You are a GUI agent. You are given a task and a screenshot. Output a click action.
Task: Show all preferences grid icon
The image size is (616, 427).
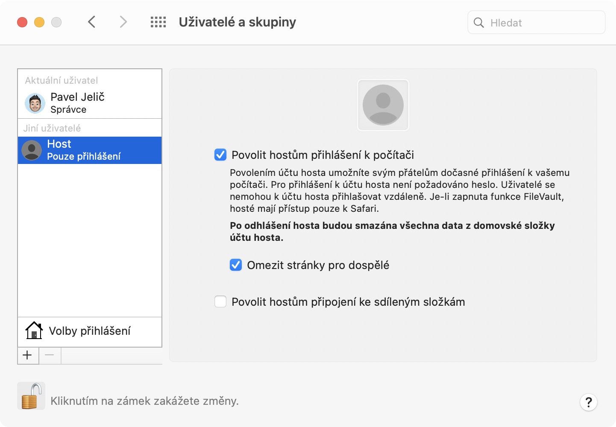point(158,22)
